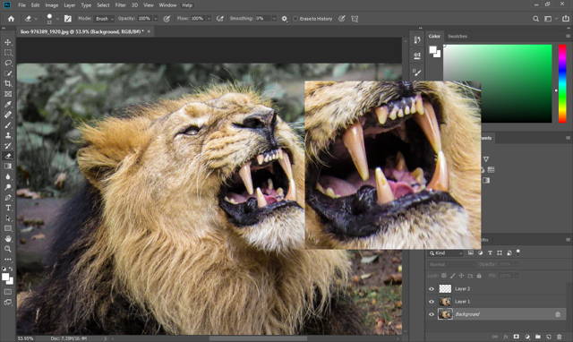Select the Rectangular Marquee tool
This screenshot has height=342, width=573.
(8, 53)
